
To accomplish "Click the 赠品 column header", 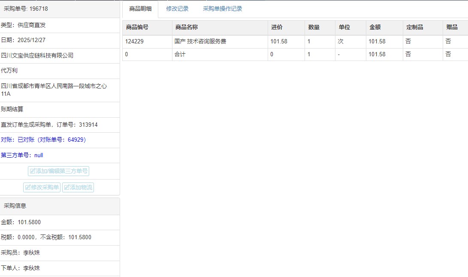I will point(452,27).
